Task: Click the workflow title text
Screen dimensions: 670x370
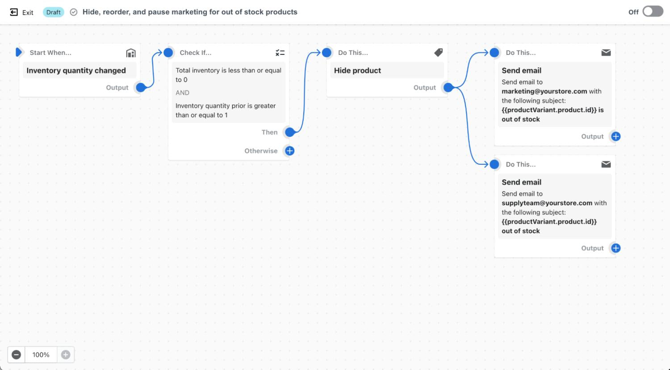Action: click(x=190, y=12)
